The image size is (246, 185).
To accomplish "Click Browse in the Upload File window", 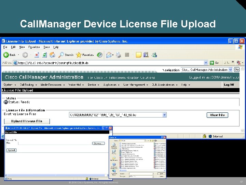I will click(98, 144).
